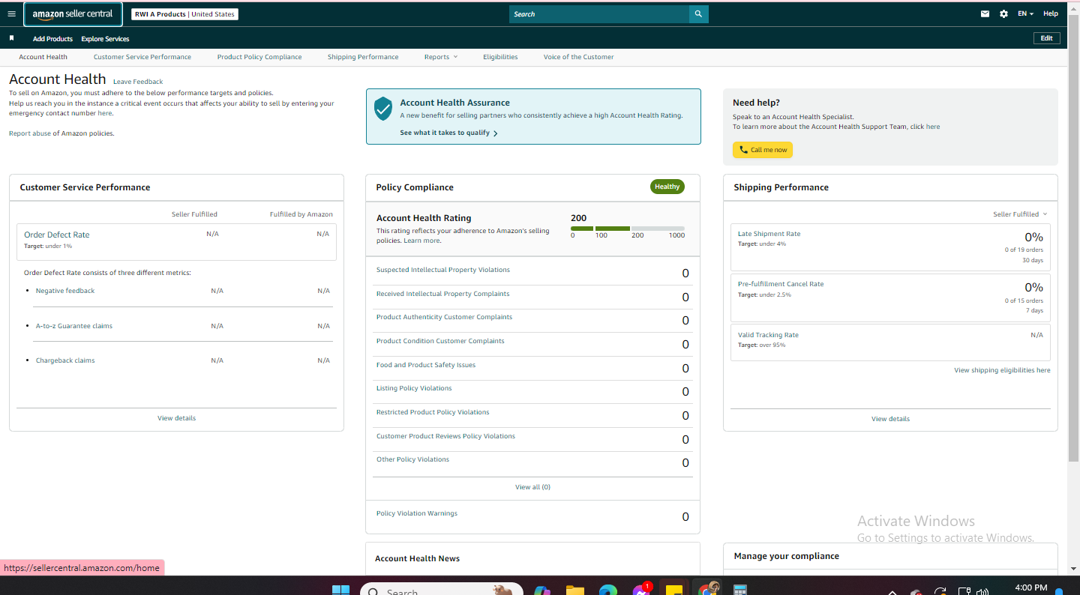This screenshot has width=1080, height=595.
Task: Click the Late Shipment Rate metric
Action: [769, 234]
